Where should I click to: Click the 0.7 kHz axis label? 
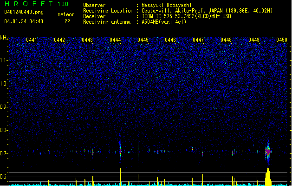[x=4, y=153]
